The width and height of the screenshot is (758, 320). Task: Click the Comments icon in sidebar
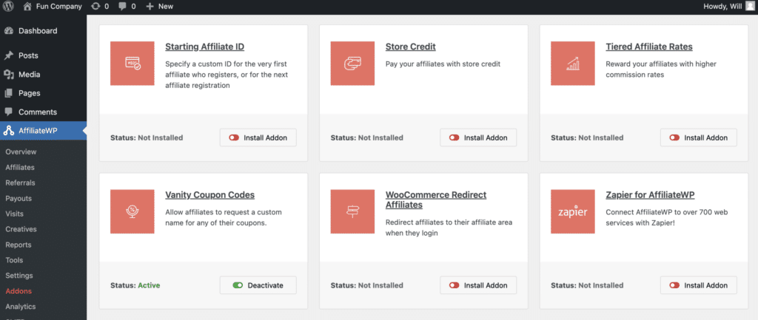point(9,112)
